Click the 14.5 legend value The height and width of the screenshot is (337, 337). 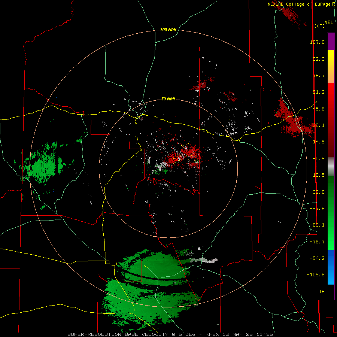coord(319,142)
